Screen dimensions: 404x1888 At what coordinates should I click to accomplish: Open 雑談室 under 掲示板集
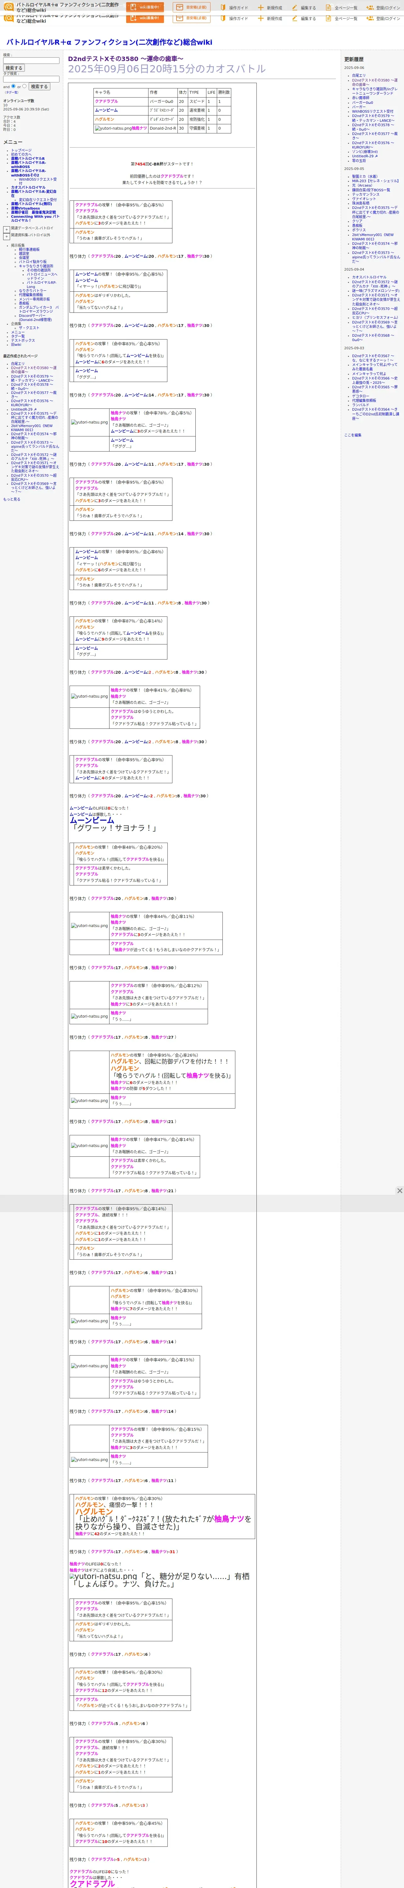point(24,254)
